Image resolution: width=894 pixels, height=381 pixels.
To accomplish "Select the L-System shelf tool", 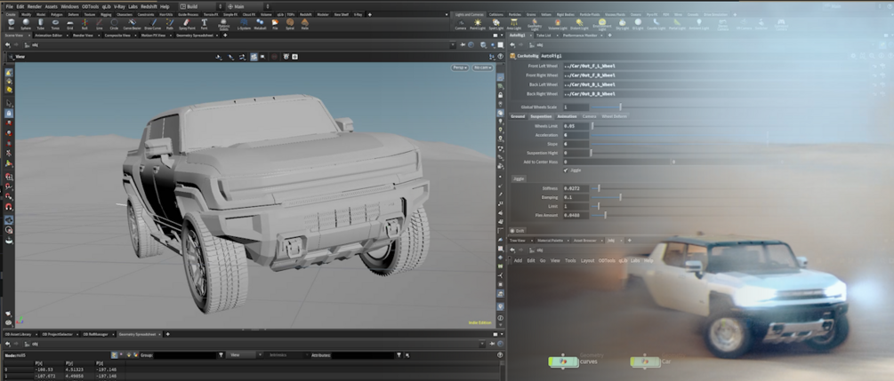I will click(x=244, y=24).
